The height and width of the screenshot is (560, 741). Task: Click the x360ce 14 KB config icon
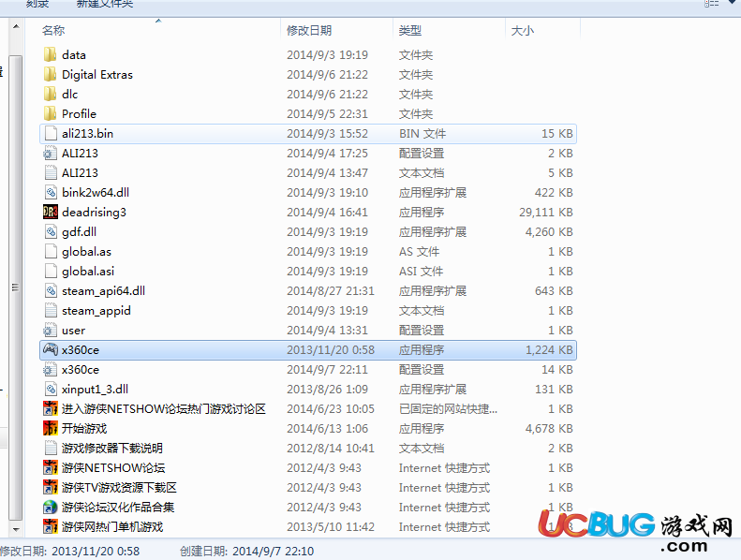[50, 370]
